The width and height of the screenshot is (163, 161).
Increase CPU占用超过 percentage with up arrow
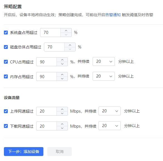62,60
